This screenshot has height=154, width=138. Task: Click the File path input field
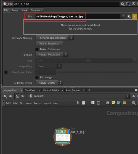[x=78, y=16]
